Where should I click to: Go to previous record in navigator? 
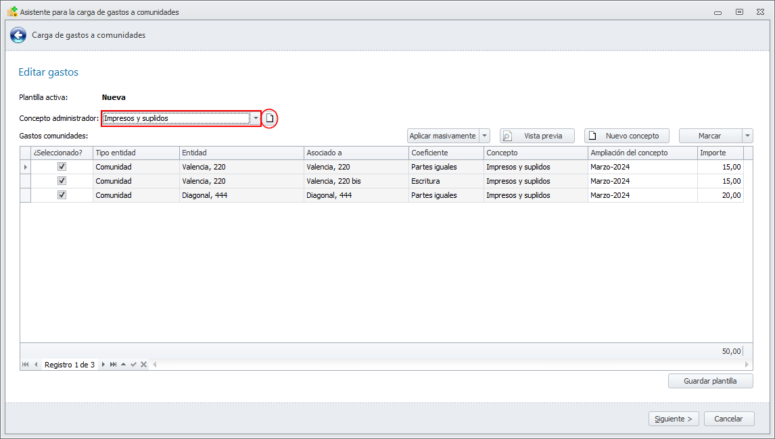(36, 365)
